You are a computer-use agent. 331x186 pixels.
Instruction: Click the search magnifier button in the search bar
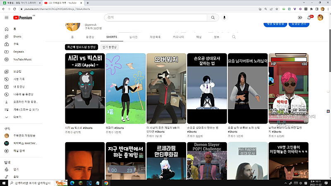pyautogui.click(x=213, y=17)
